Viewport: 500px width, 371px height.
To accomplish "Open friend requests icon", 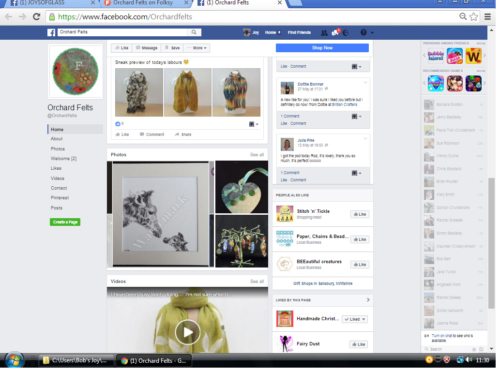I will click(324, 32).
